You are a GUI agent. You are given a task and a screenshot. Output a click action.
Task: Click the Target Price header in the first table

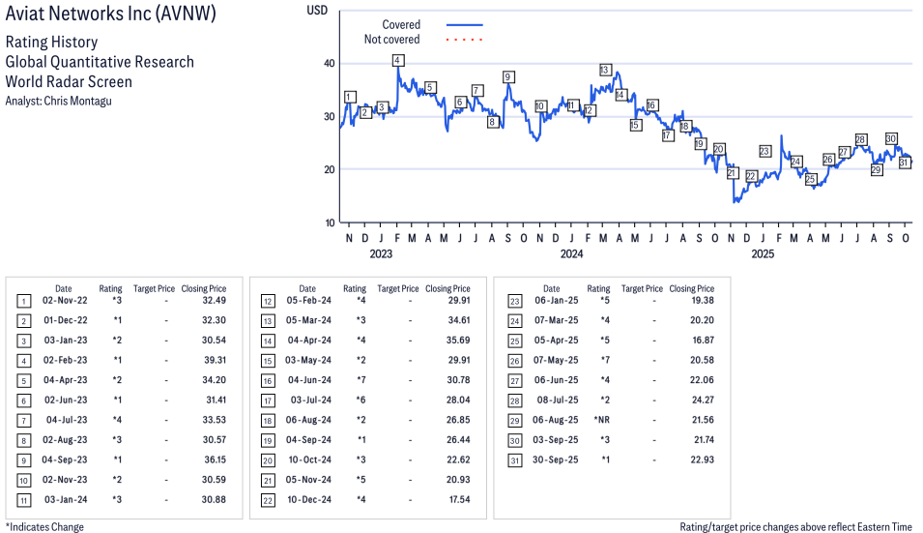coord(154,288)
